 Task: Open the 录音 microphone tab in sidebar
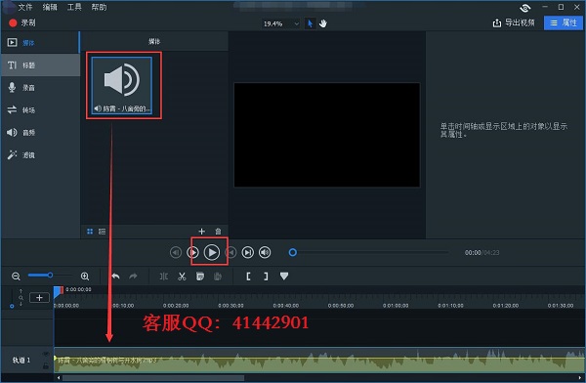coord(40,88)
